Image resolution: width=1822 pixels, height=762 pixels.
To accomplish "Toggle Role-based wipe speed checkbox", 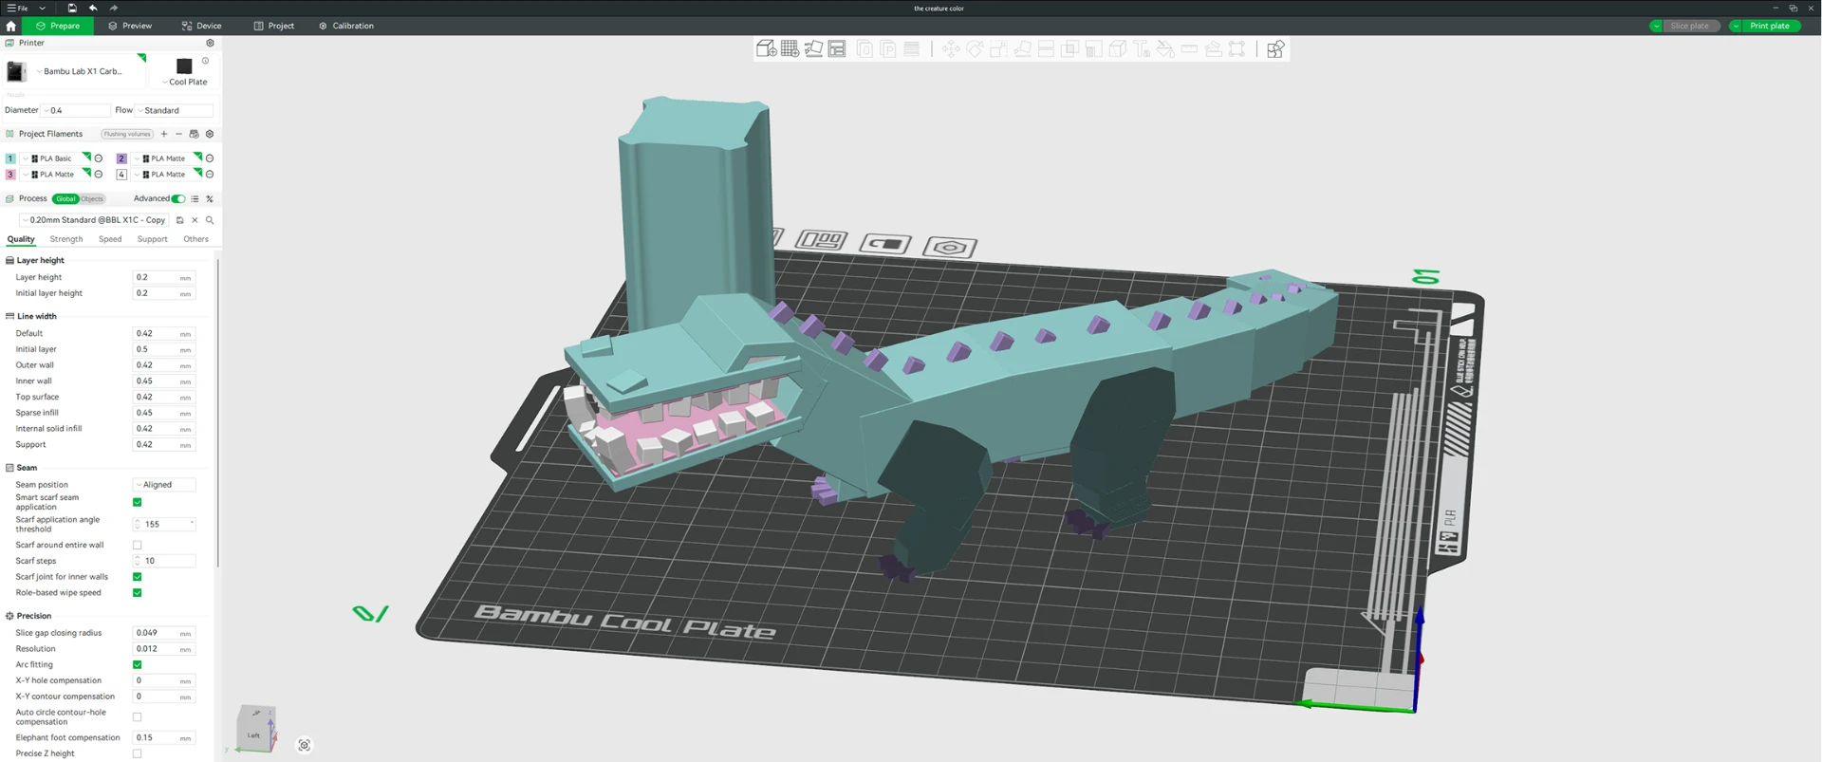I will [138, 593].
